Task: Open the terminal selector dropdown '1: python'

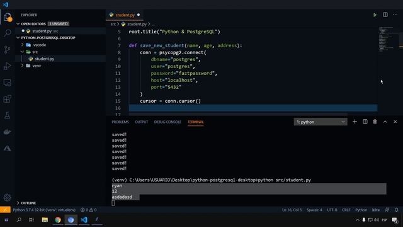Action: tap(321, 122)
